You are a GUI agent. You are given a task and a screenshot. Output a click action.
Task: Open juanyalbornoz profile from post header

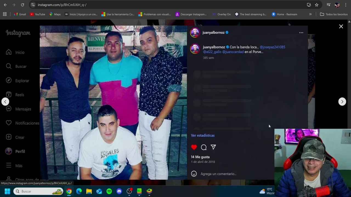(213, 33)
